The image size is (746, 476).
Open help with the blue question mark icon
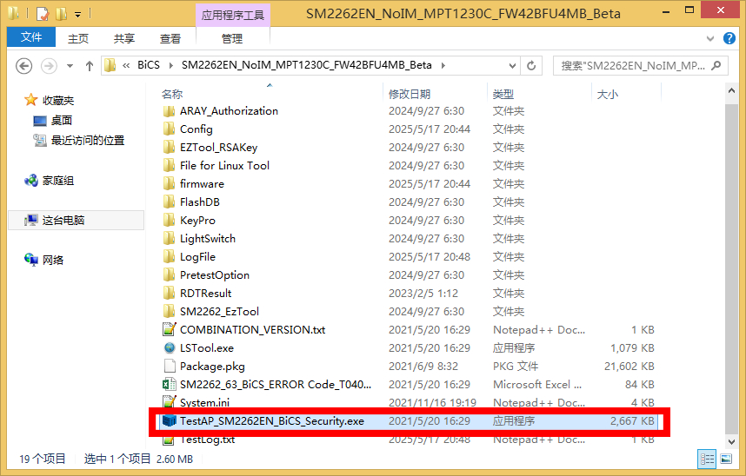coord(730,39)
